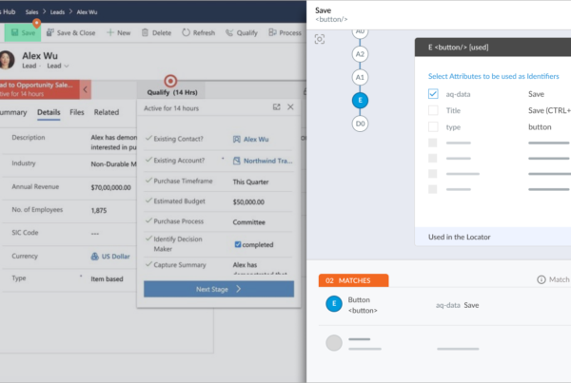Click the Delete trash icon
571x383 pixels.
[x=156, y=32]
